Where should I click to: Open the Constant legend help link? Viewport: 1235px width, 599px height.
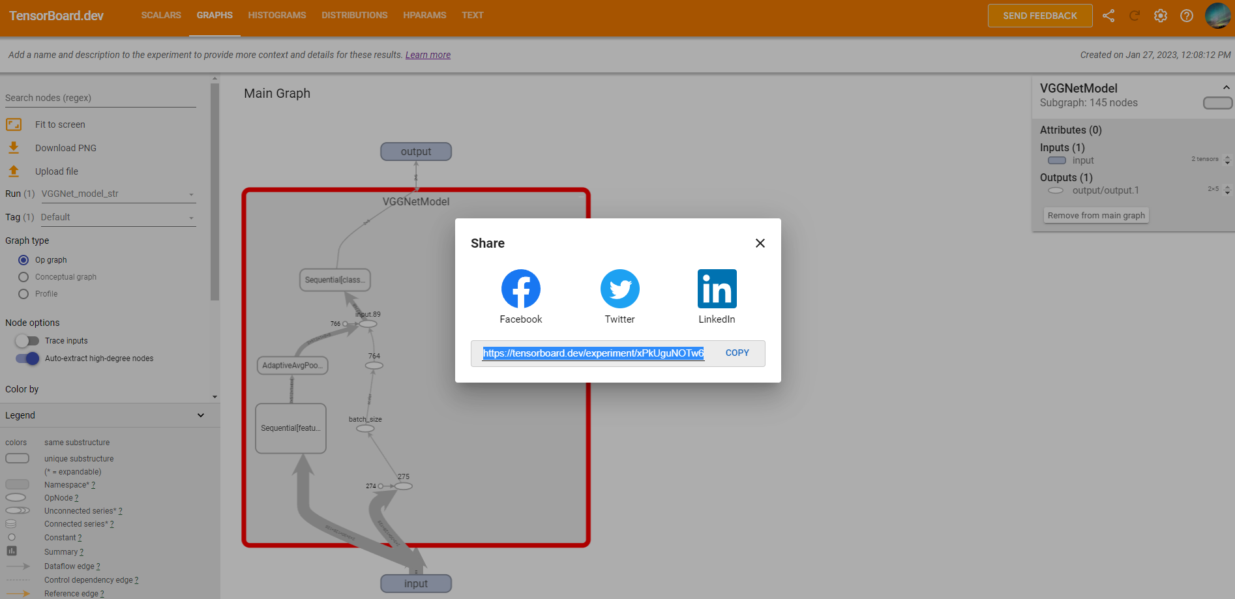point(80,538)
